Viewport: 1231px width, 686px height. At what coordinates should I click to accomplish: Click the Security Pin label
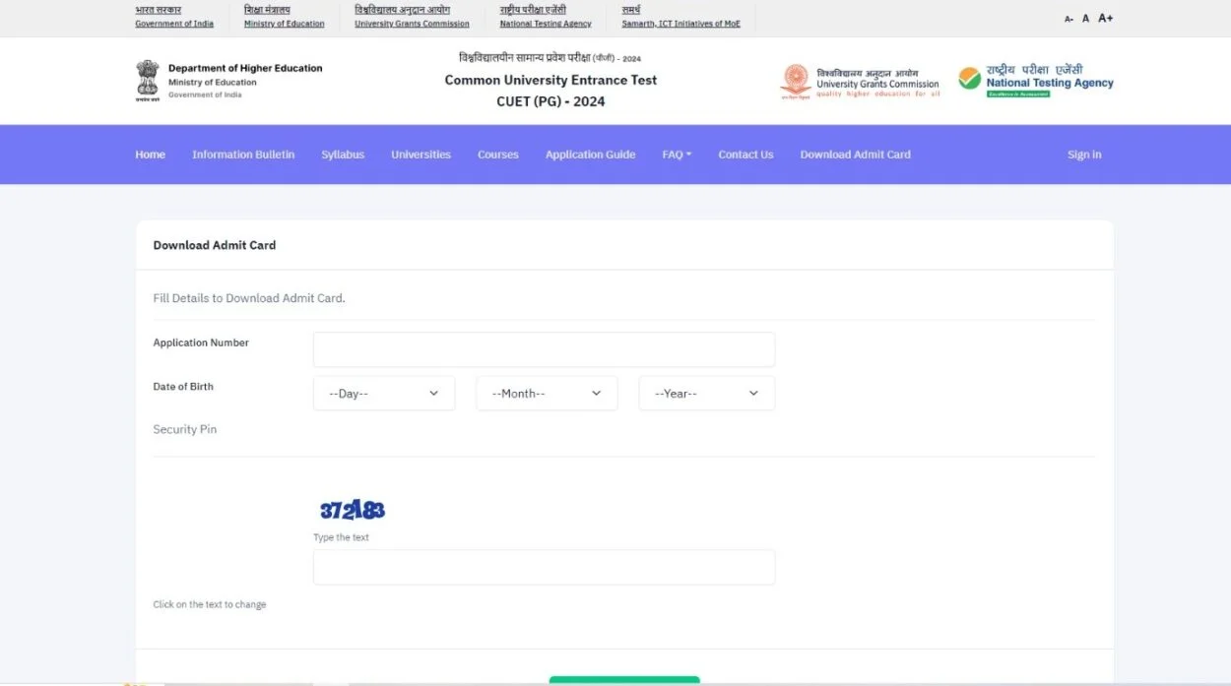(185, 429)
